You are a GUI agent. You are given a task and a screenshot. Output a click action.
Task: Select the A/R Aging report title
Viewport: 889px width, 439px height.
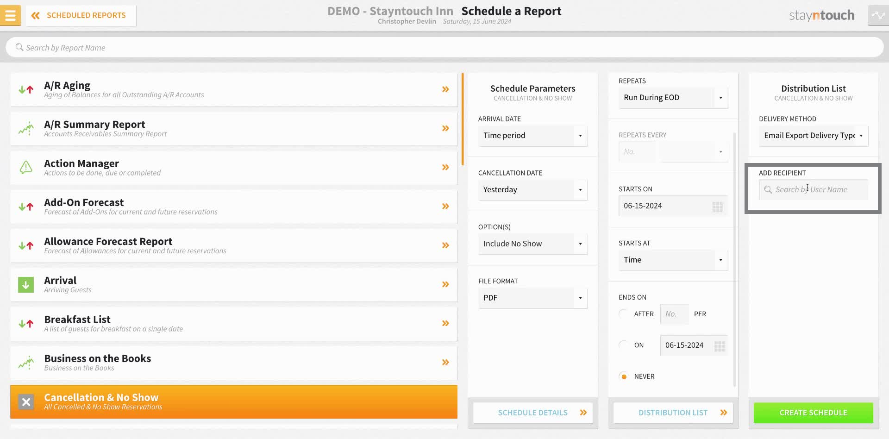(67, 85)
